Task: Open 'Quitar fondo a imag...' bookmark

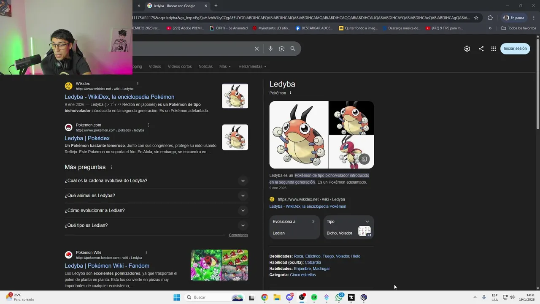Action: [x=358, y=28]
